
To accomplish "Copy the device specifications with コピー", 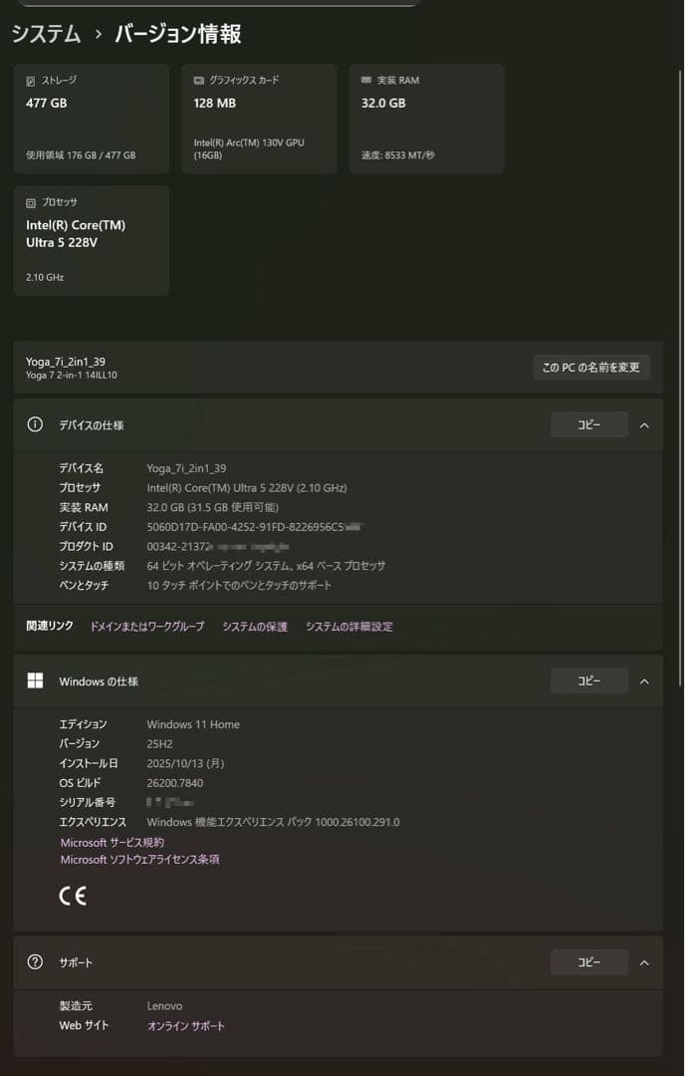I will (588, 423).
